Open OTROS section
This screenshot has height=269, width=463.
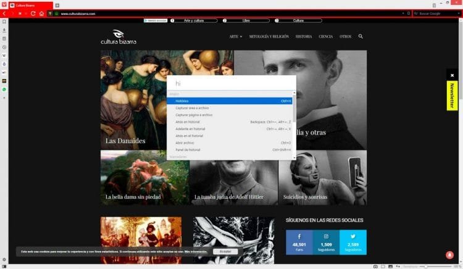[345, 36]
